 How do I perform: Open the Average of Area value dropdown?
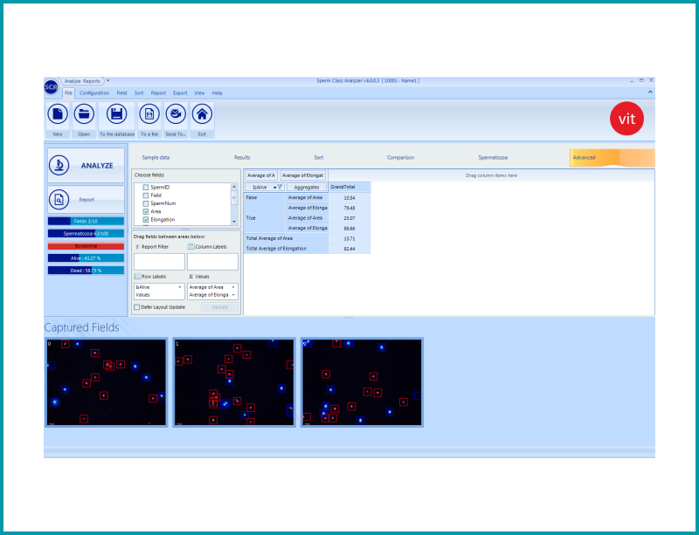tap(233, 287)
